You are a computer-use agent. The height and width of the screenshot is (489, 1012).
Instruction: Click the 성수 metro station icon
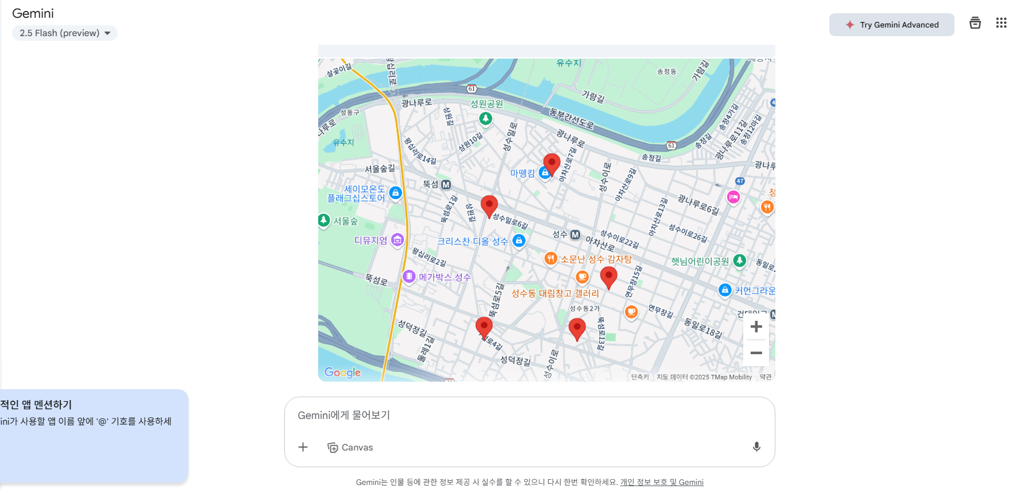(x=575, y=235)
